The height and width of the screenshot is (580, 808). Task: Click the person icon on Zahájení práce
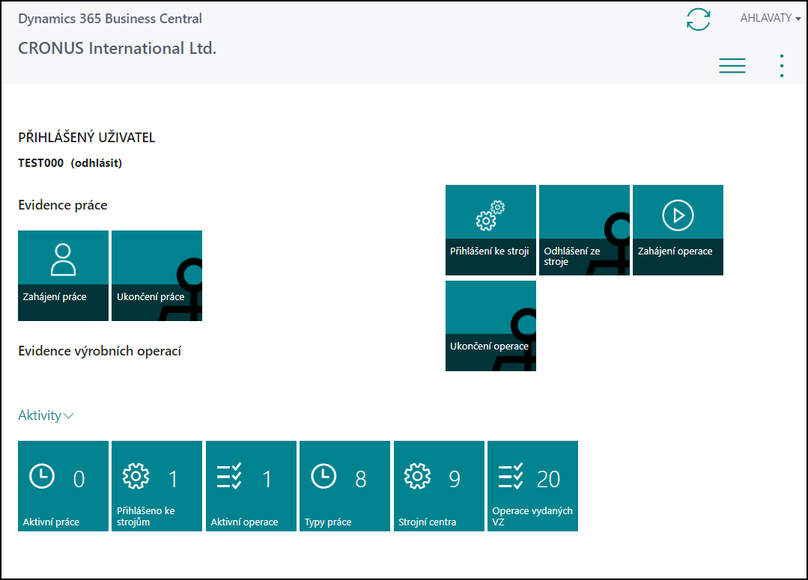[x=64, y=260]
